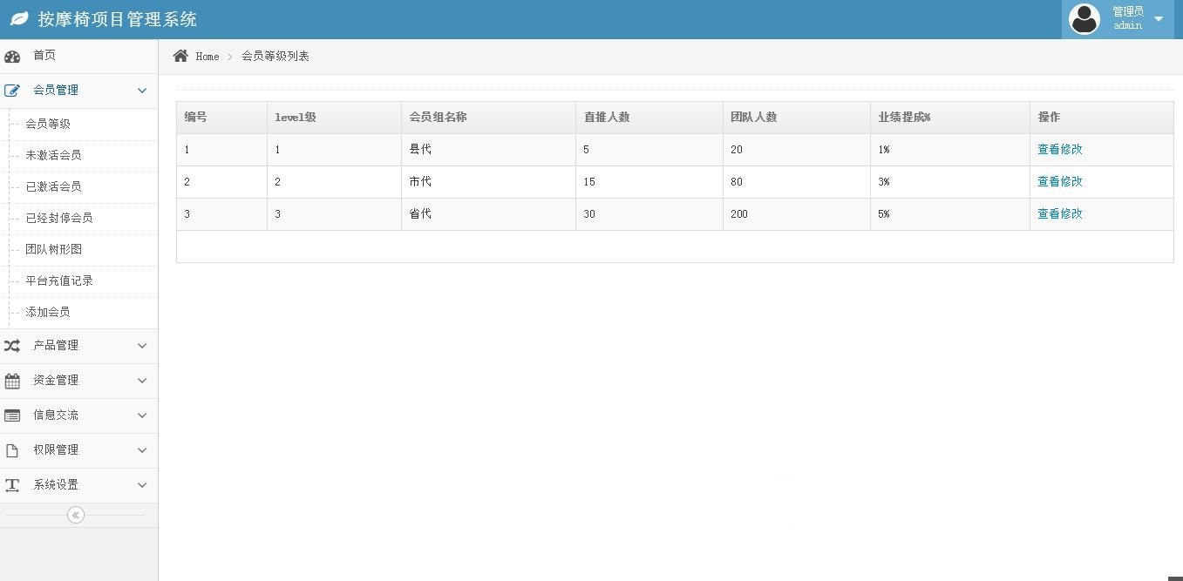Screen dimensions: 1183x581
Task: Go to 平台充值记录 page
Action: 59,280
